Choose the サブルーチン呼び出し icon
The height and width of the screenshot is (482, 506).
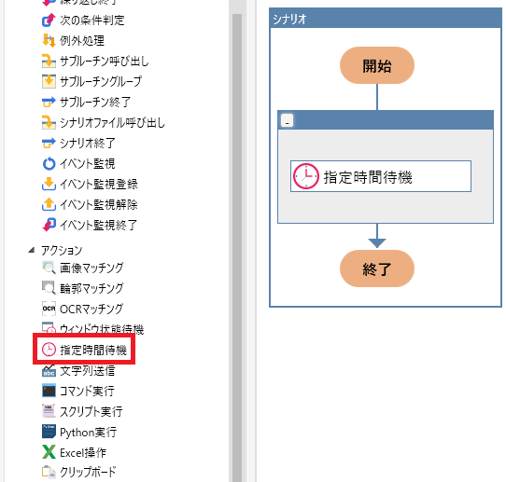tap(49, 62)
